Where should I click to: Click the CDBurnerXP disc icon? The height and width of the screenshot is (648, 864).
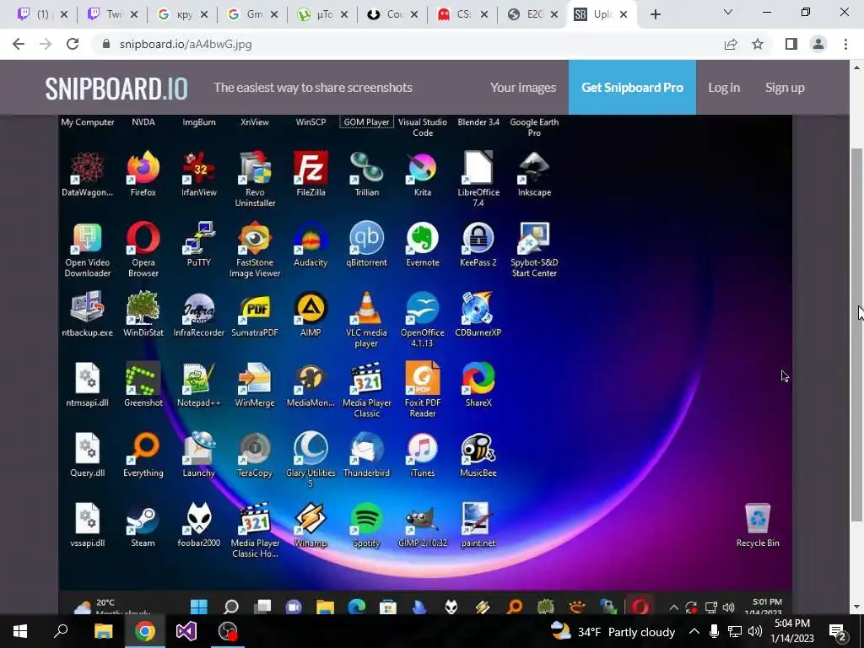coord(478,308)
